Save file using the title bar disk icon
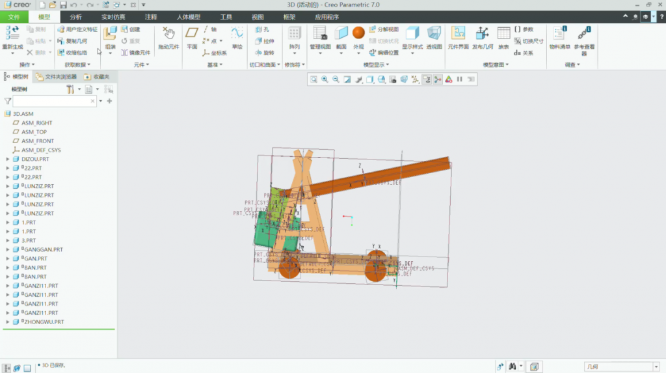 [x=63, y=5]
